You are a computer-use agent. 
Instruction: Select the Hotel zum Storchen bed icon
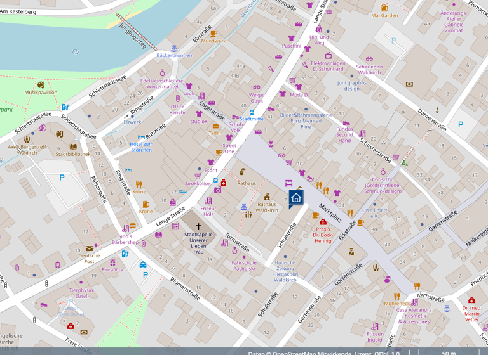(141, 136)
